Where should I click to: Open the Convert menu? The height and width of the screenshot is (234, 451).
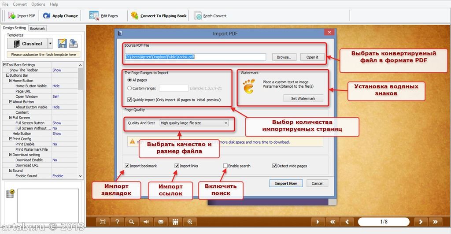point(19,4)
